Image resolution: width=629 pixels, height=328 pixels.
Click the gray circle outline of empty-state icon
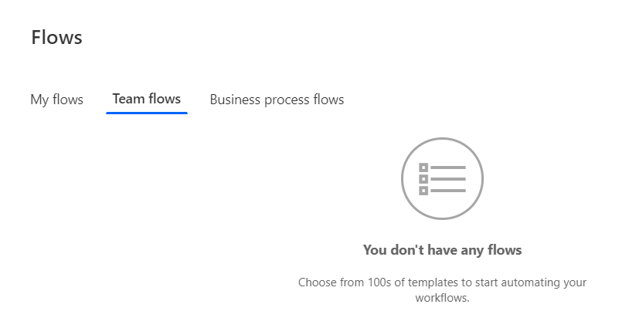point(442,139)
